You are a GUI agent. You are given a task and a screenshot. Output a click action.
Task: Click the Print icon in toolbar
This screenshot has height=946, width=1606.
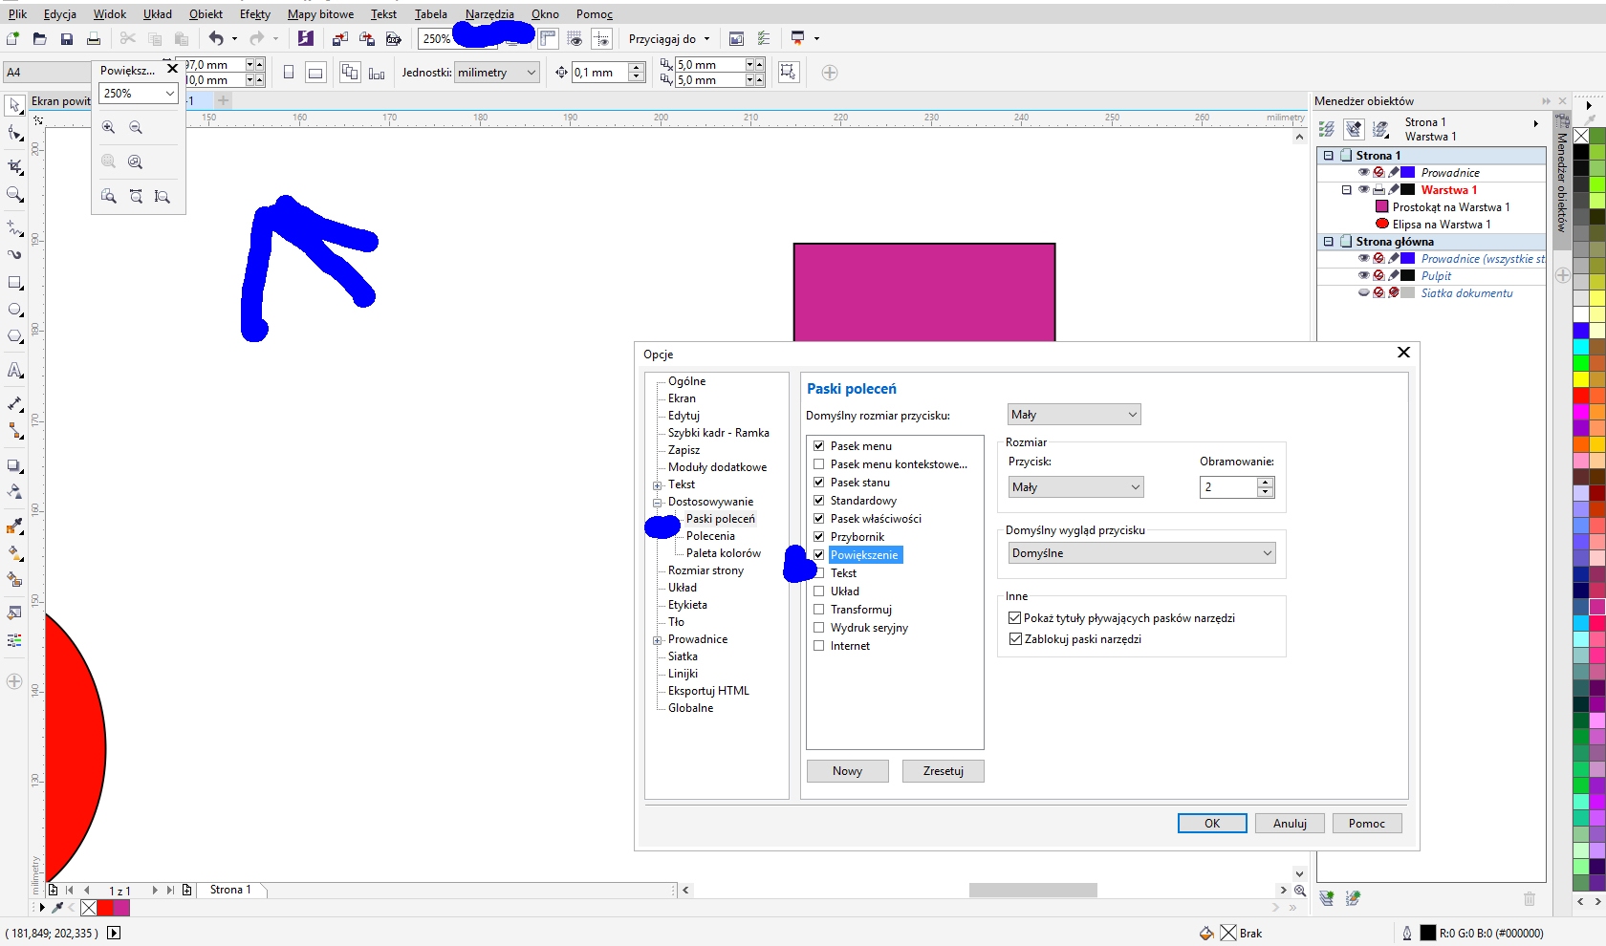coord(94,39)
